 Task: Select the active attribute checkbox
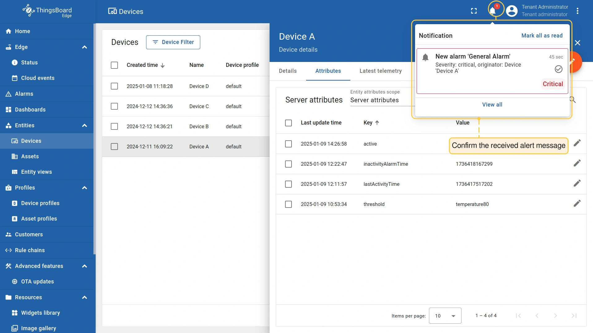tap(288, 144)
